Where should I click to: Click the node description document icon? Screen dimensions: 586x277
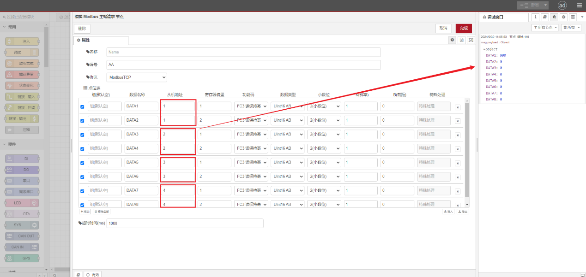(x=461, y=40)
